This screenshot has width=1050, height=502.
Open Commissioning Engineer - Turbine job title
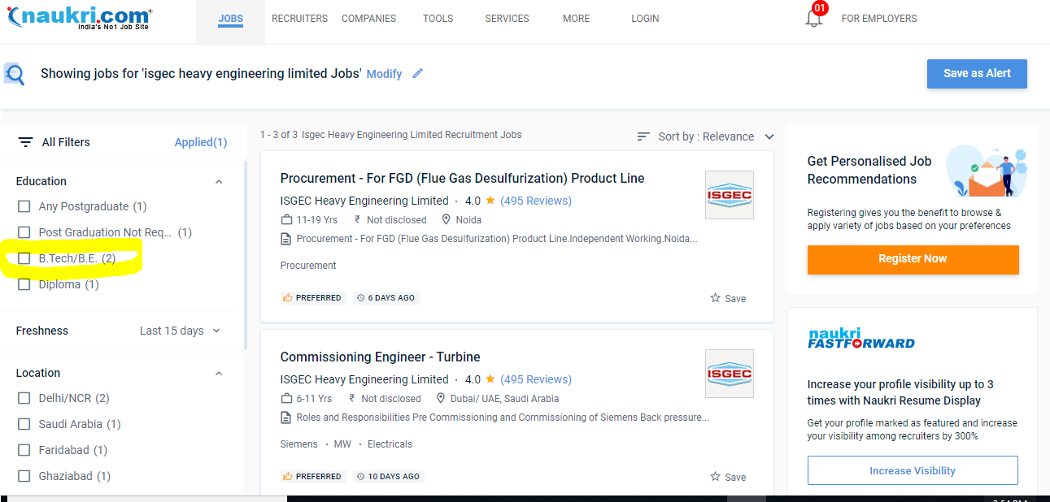pyautogui.click(x=380, y=357)
